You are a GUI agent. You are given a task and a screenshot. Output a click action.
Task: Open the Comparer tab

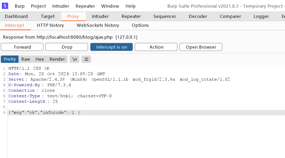(230, 17)
